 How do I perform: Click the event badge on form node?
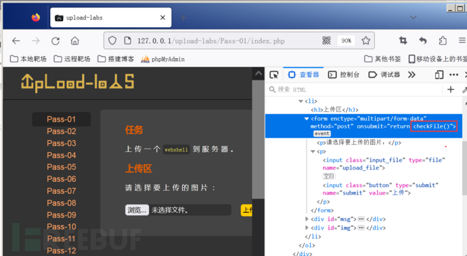click(322, 134)
